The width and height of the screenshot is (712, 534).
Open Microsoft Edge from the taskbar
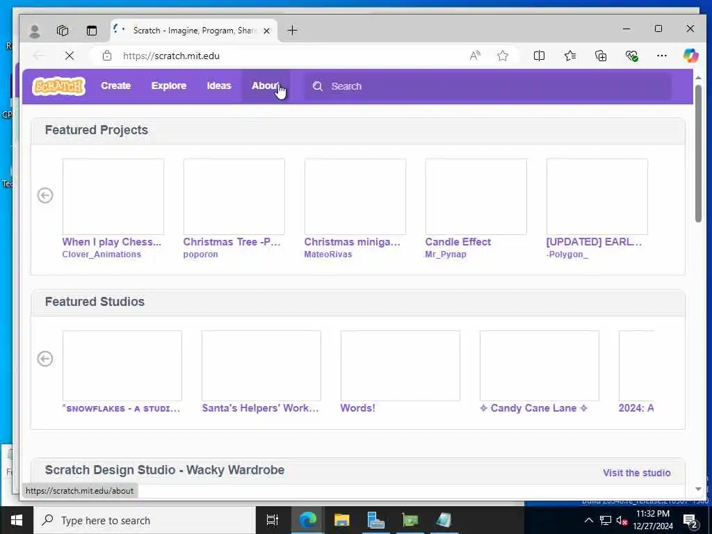tap(307, 520)
